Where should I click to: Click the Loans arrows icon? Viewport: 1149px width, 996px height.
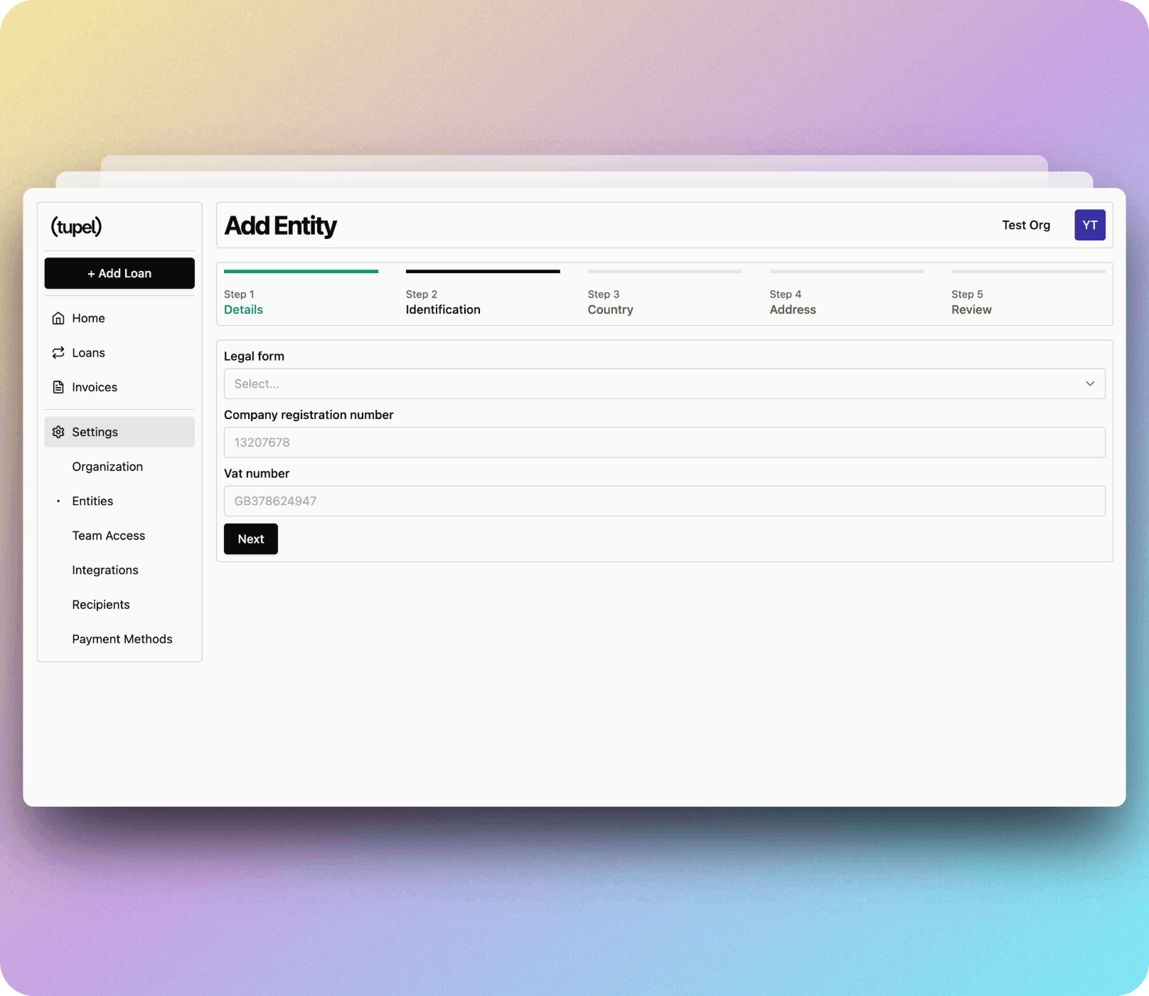tap(58, 353)
